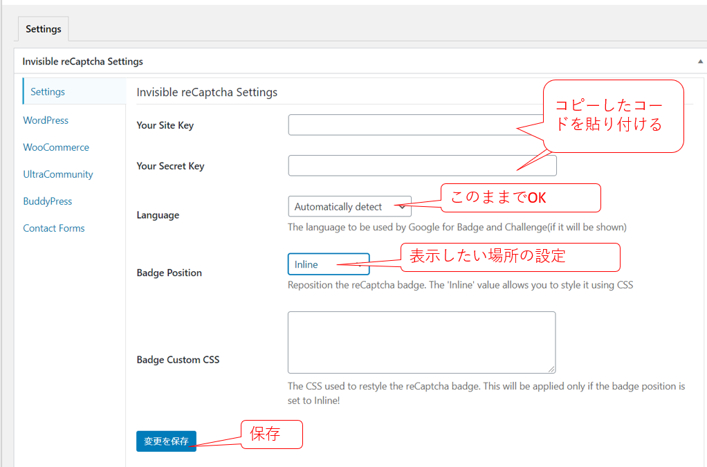
Task: Open the Contact Forms section
Action: click(x=54, y=228)
